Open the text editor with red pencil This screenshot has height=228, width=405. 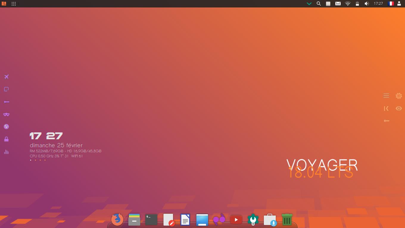(169, 220)
